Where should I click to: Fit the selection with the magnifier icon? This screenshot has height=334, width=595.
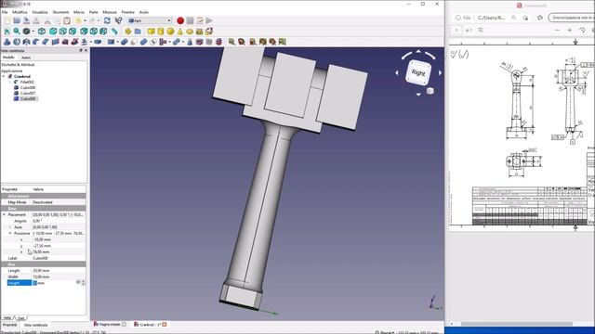click(17, 32)
